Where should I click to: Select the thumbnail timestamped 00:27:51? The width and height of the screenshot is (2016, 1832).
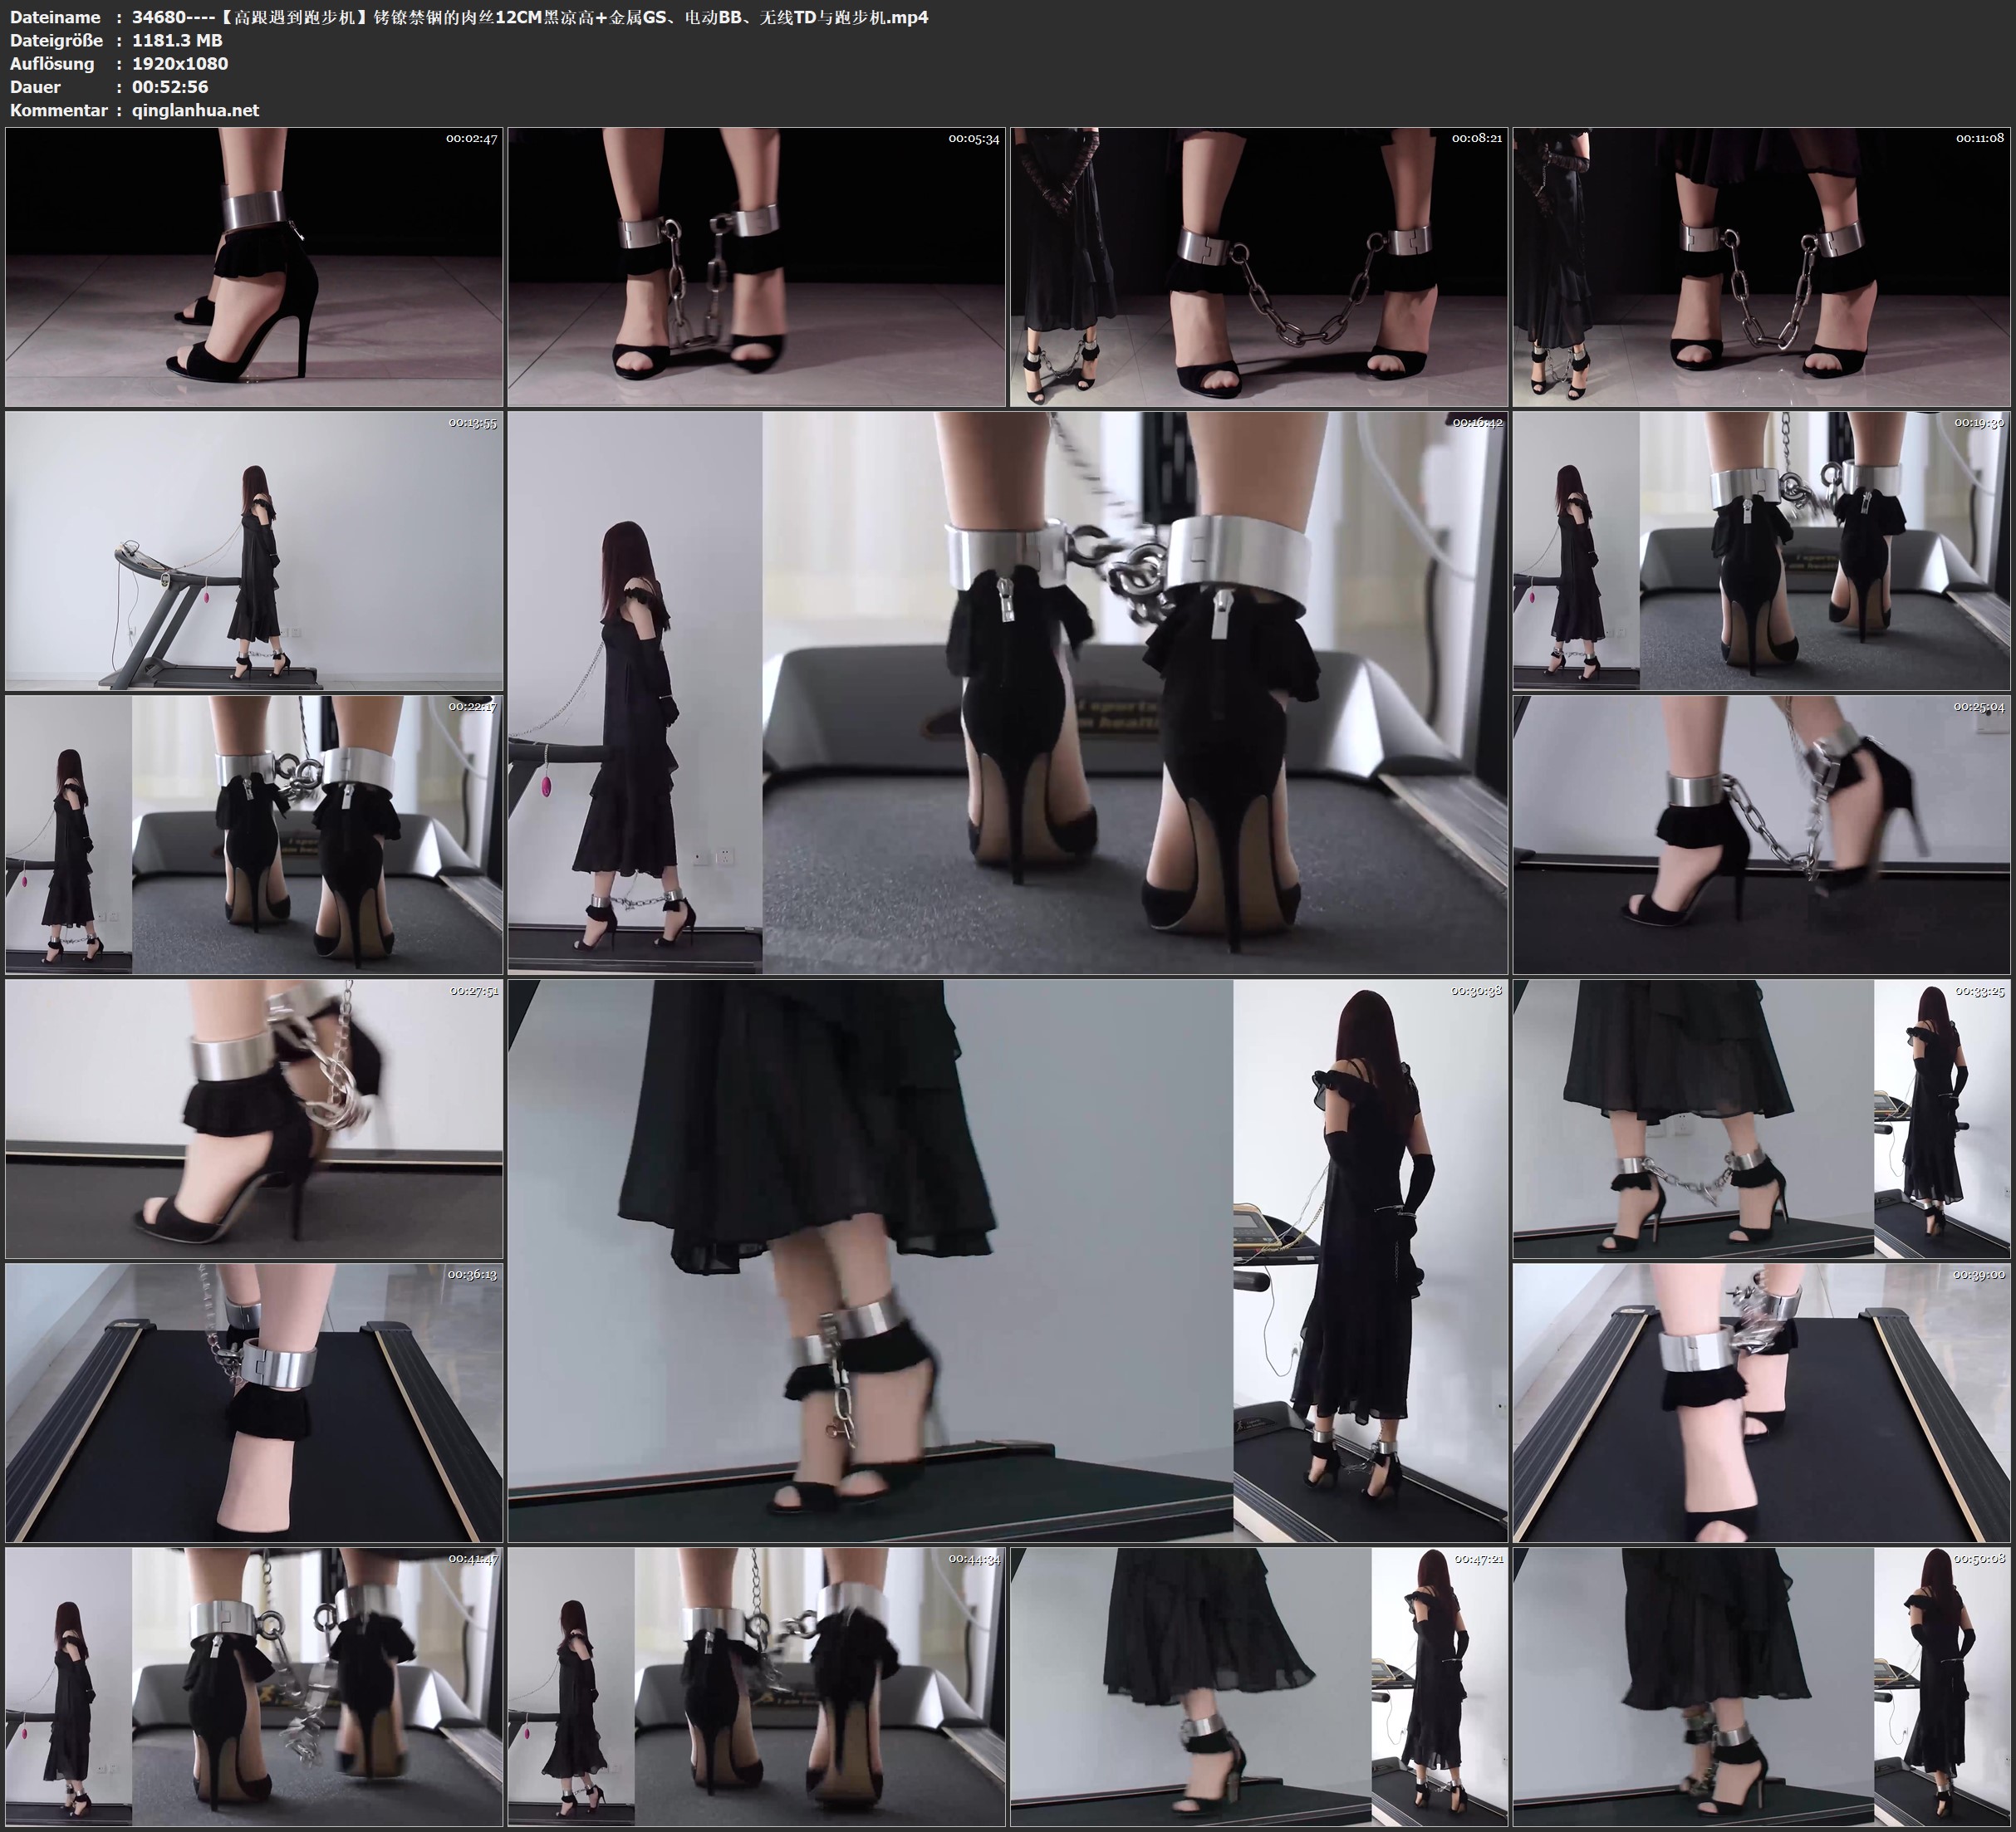254,1119
